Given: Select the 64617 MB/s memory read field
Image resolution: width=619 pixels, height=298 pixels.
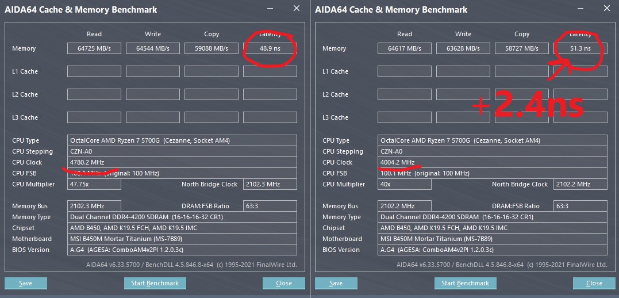Looking at the screenshot, I should 405,49.
